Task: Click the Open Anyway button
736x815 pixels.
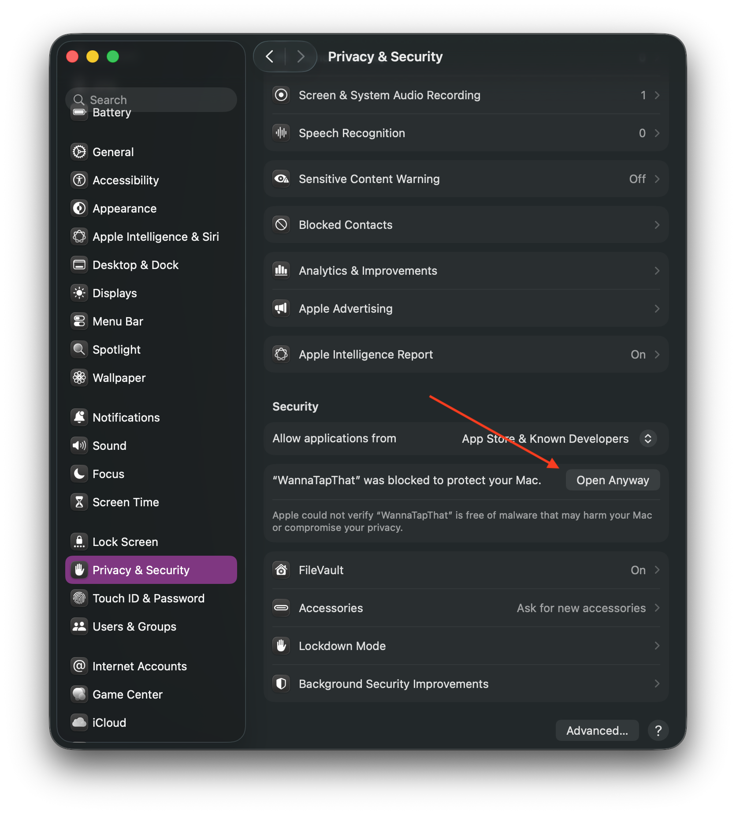Action: click(x=613, y=480)
